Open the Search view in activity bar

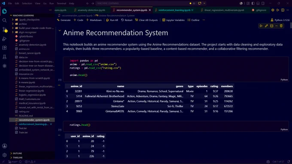point(4,20)
